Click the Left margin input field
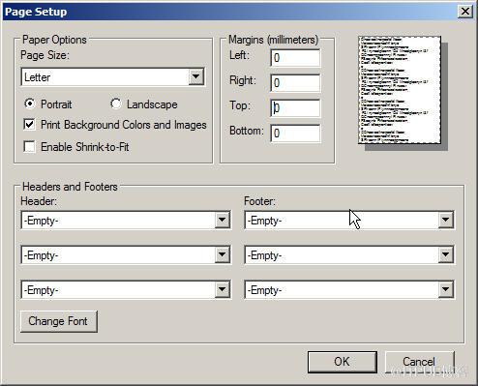The image size is (478, 386). pyautogui.click(x=295, y=58)
